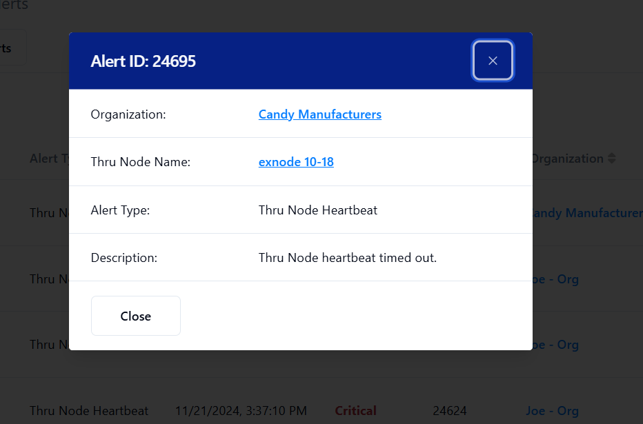Click the partially hidden Alert Type column header
Screen dimensions: 643x424
click(49, 159)
